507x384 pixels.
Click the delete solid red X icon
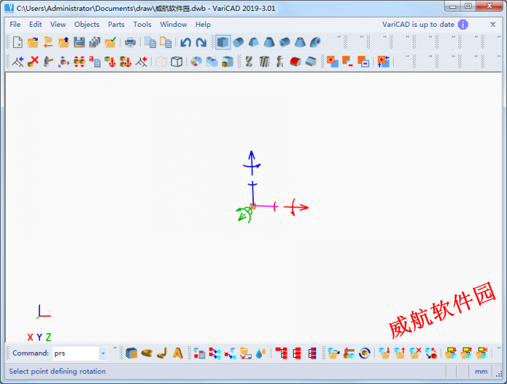[33, 61]
